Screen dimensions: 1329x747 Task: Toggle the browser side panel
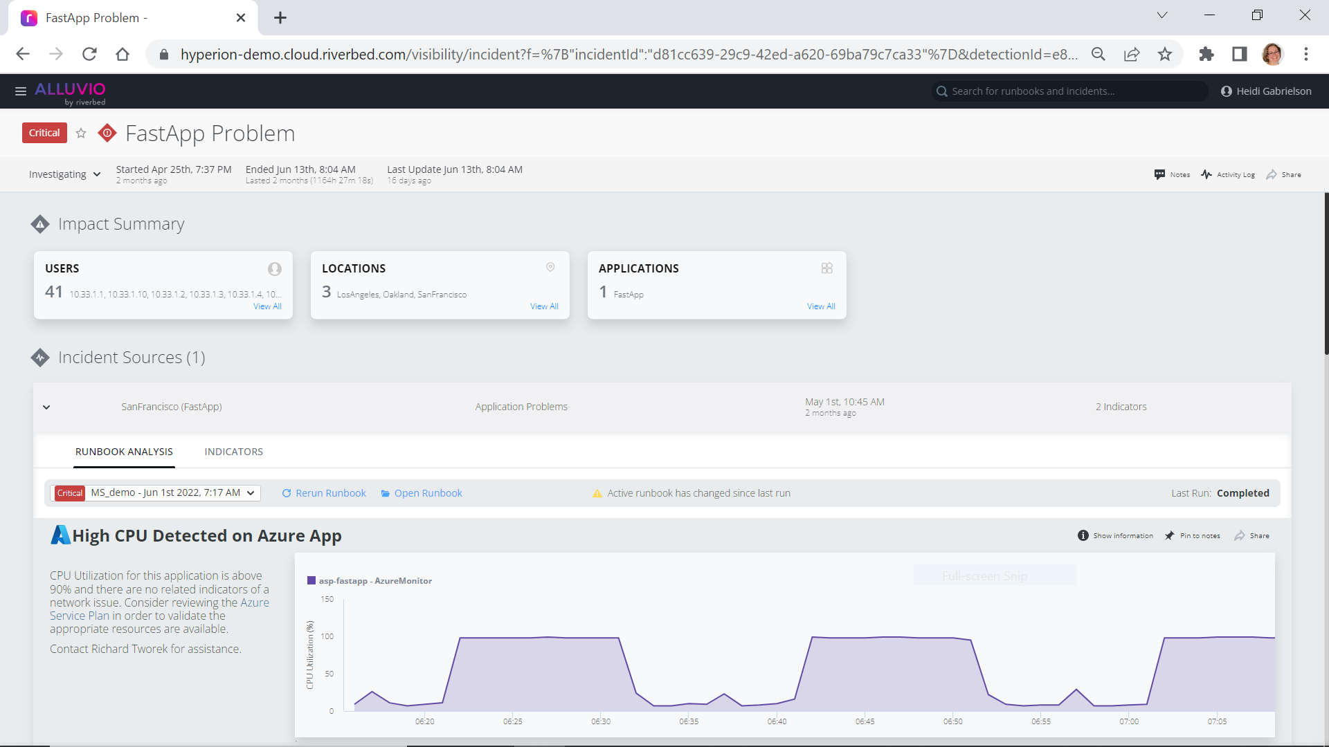coord(1240,54)
